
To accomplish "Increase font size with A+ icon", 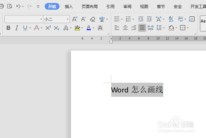I will [75, 19].
